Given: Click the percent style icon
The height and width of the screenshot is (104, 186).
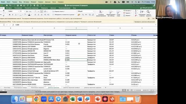Looking at the screenshot, I should click(x=83, y=15).
